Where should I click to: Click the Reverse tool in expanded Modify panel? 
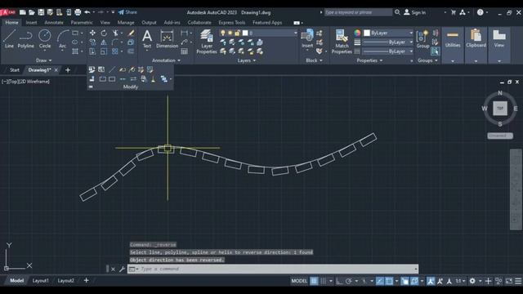[133, 79]
